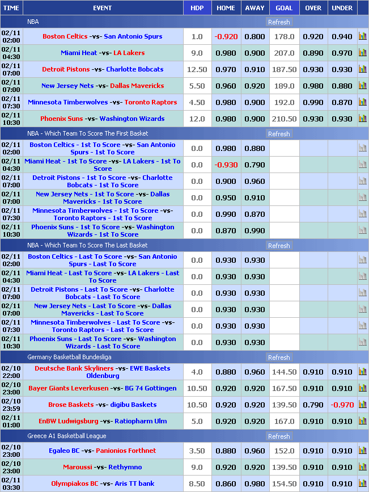This screenshot has width=369, height=492.
Task: Click the HDP column header
Action: (x=197, y=8)
